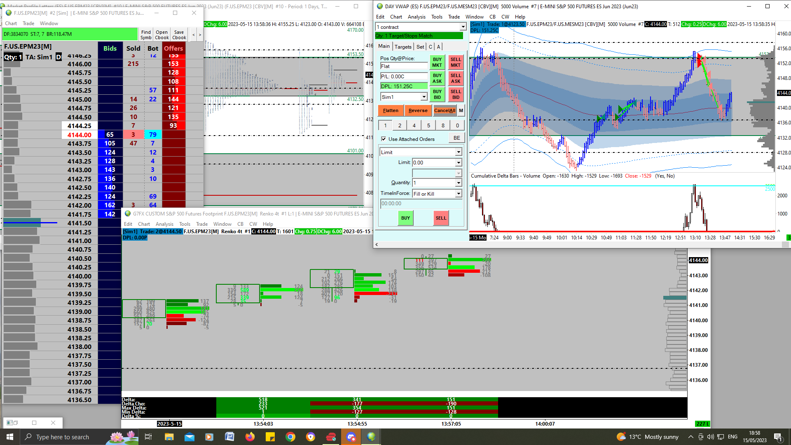Click the Flatten button

pyautogui.click(x=391, y=110)
